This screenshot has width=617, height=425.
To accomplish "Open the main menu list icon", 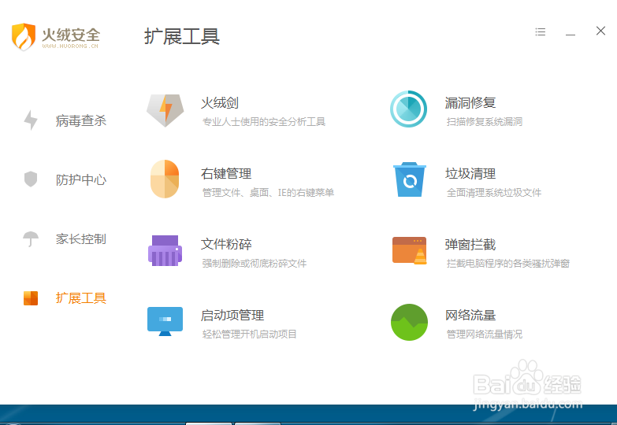I will pos(541,31).
